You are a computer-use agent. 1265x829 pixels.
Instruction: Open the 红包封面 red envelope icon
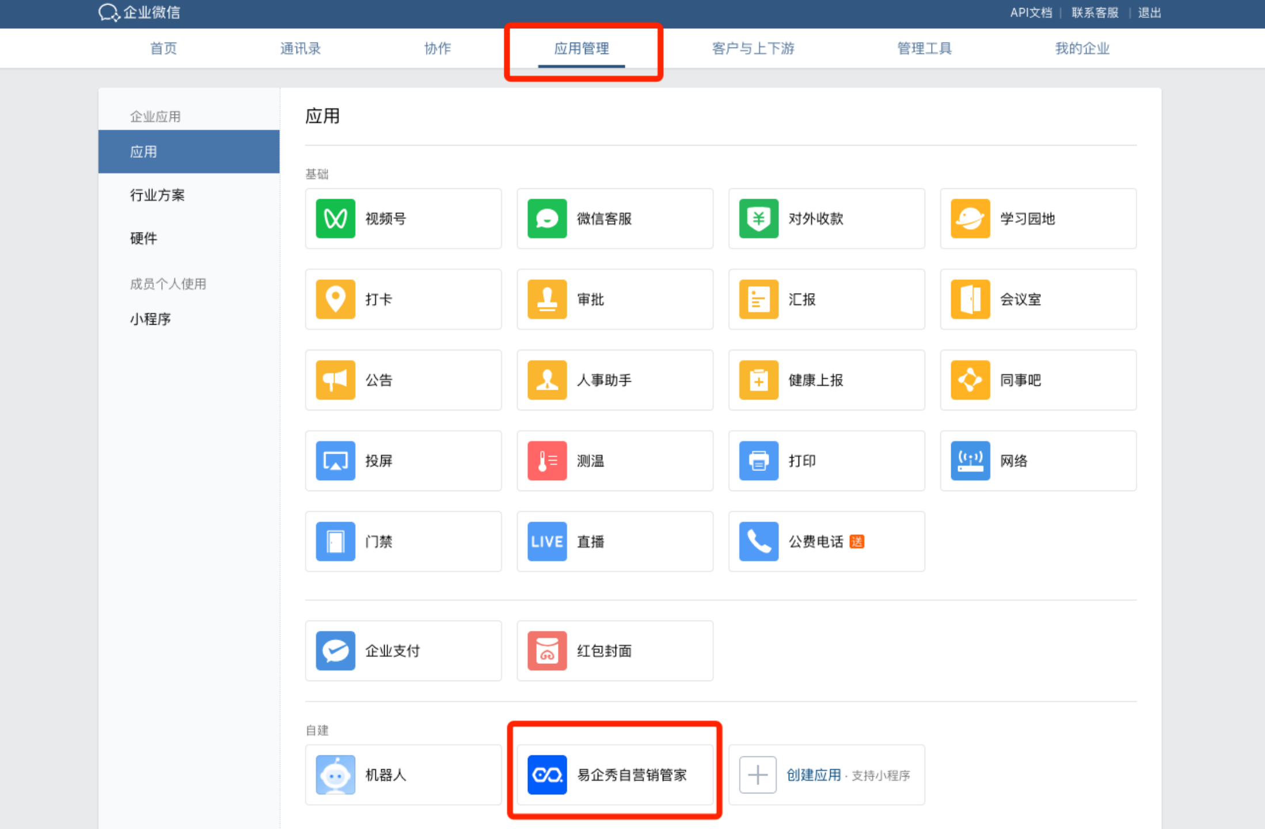(x=547, y=651)
